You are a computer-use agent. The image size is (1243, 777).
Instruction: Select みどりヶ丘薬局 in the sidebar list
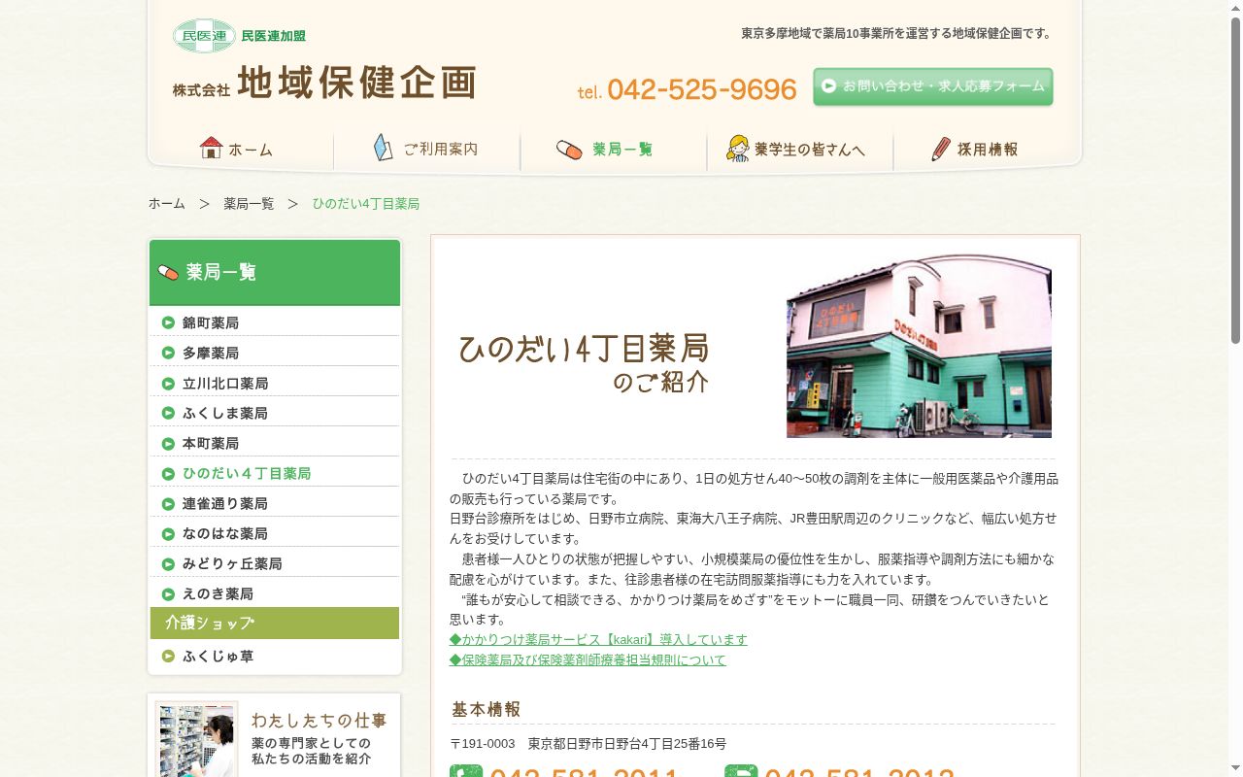click(275, 563)
